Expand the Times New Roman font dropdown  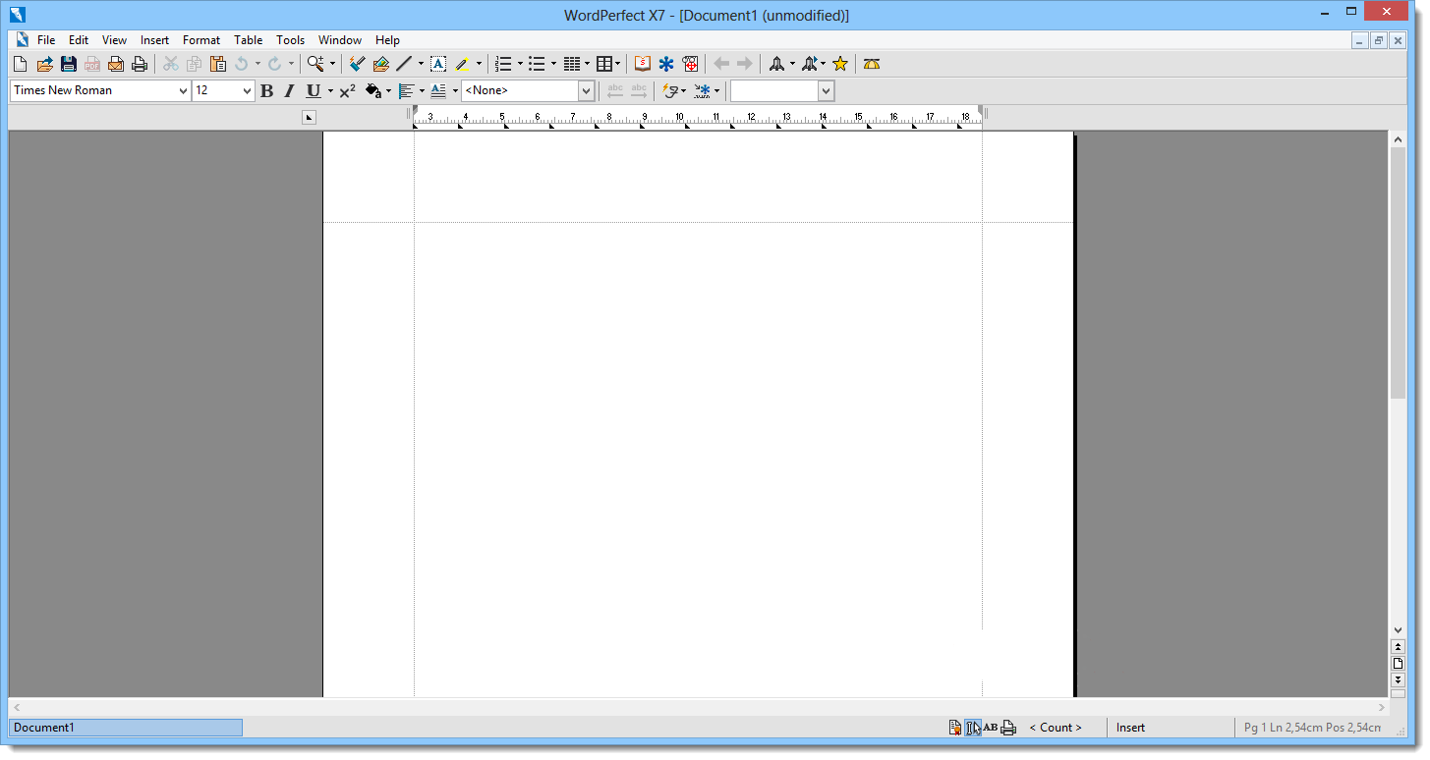click(183, 90)
